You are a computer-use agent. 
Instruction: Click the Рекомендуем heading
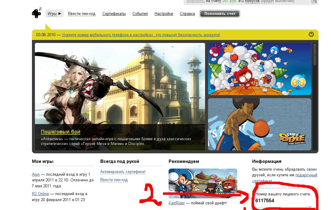(x=184, y=161)
